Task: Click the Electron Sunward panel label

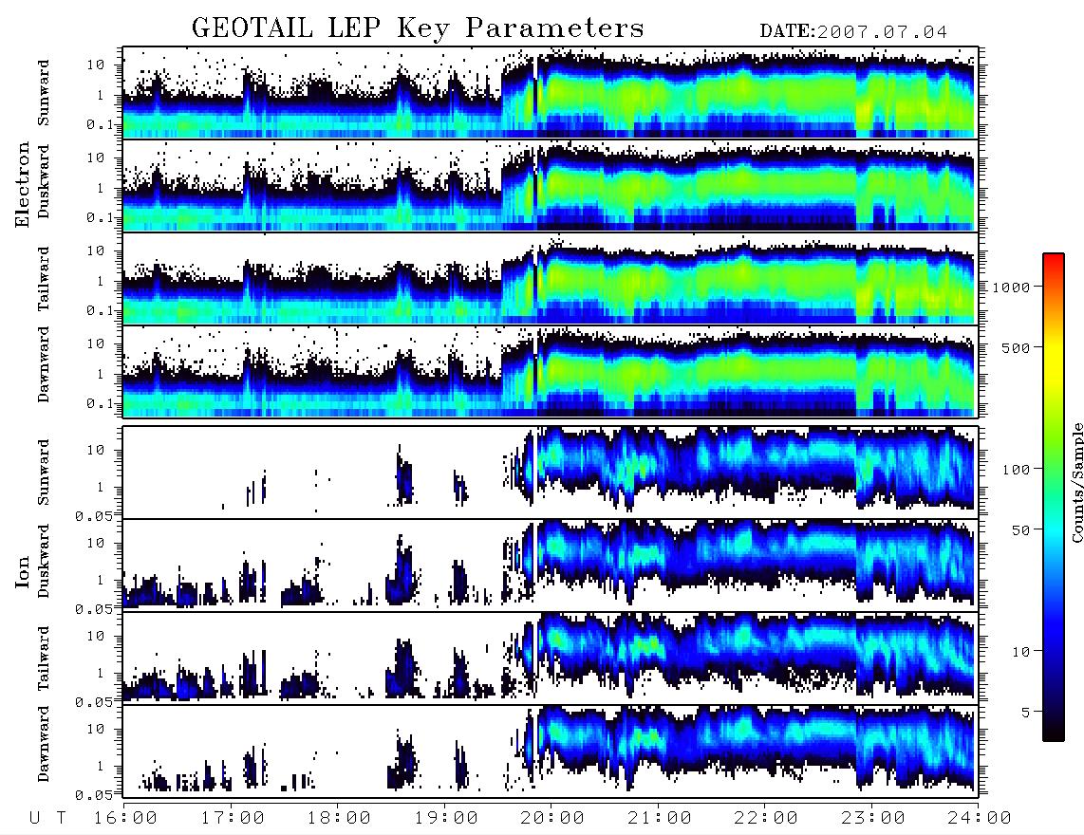Action: (x=44, y=93)
